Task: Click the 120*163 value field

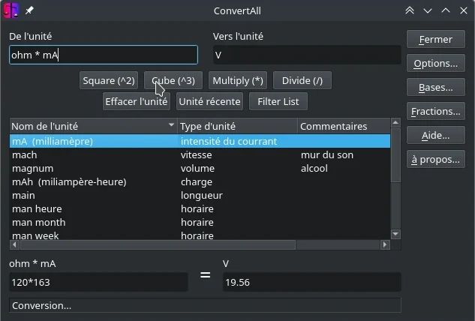Action: click(x=99, y=282)
